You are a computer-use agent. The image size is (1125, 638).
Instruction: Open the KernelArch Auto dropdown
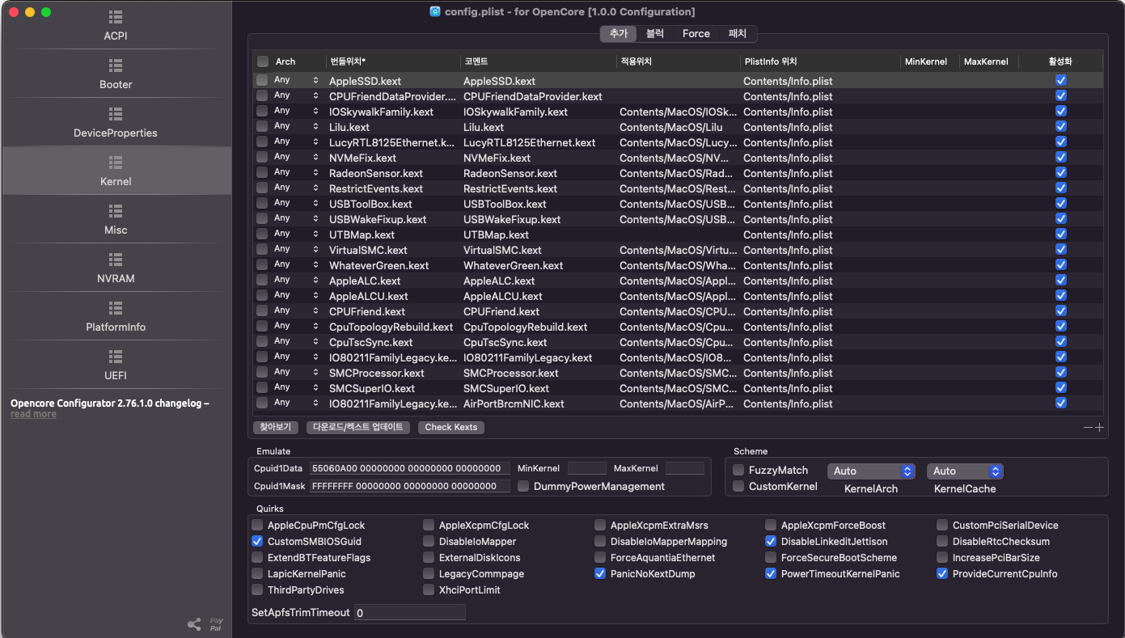(871, 471)
